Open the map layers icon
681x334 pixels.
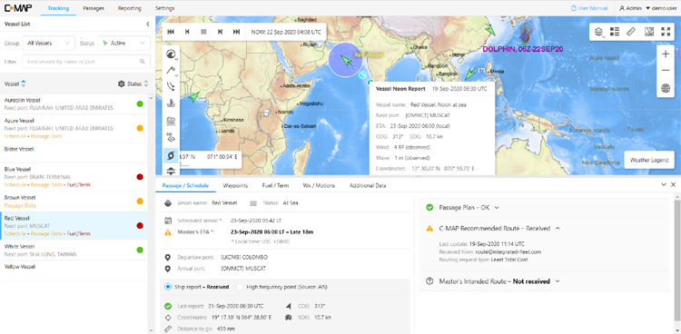click(598, 31)
